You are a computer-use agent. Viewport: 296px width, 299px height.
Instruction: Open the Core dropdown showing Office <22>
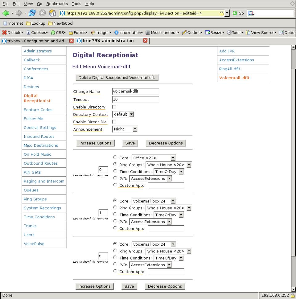point(173,158)
